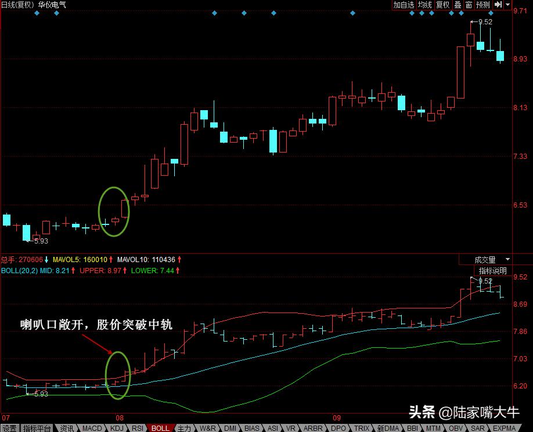Switch to the 资讯 news tab

(x=67, y=428)
